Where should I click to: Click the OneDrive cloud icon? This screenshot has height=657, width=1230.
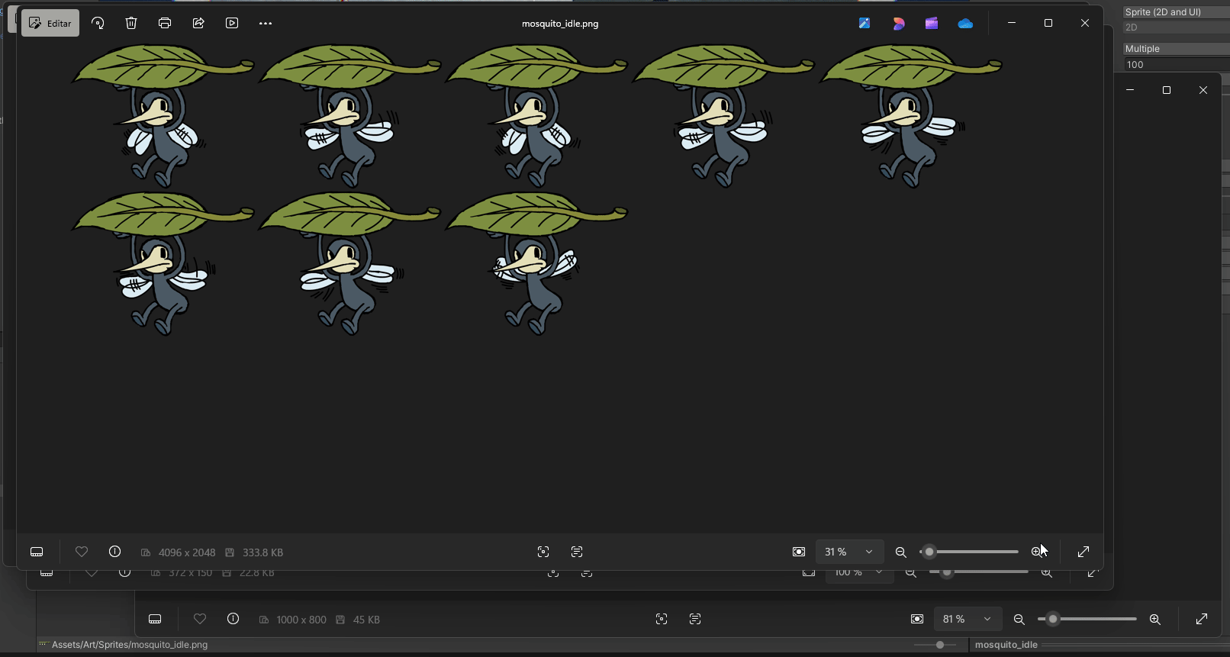965,24
